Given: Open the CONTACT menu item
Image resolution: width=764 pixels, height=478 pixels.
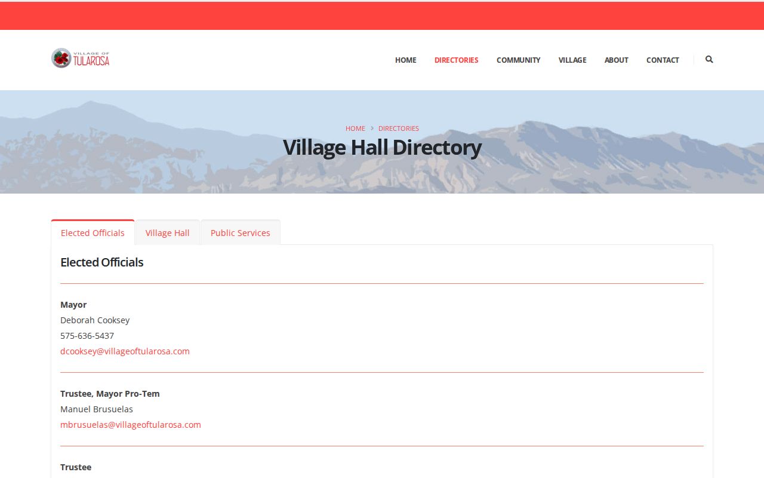Looking at the screenshot, I should coord(663,60).
